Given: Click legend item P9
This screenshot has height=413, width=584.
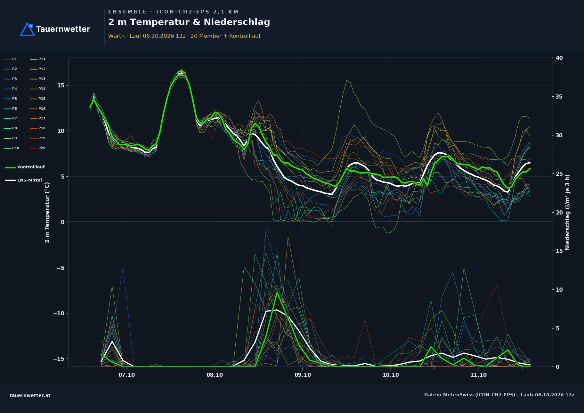Looking at the screenshot, I should [11, 138].
